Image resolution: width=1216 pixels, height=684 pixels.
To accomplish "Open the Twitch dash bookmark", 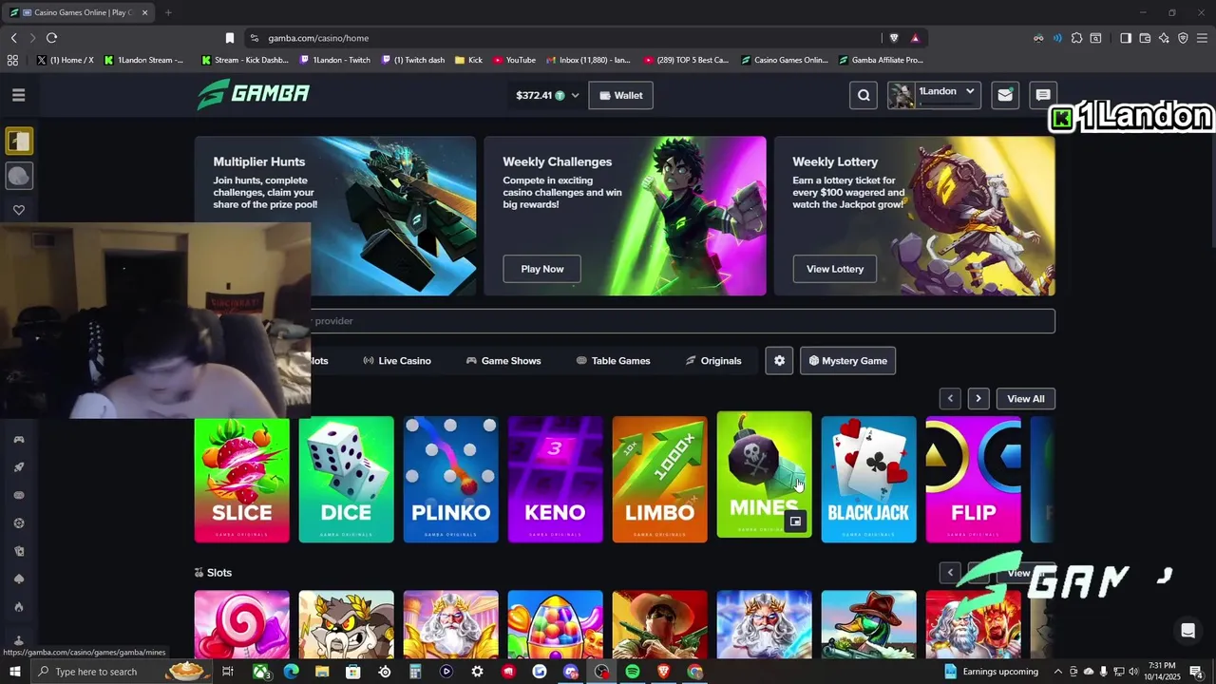I will pos(412,60).
